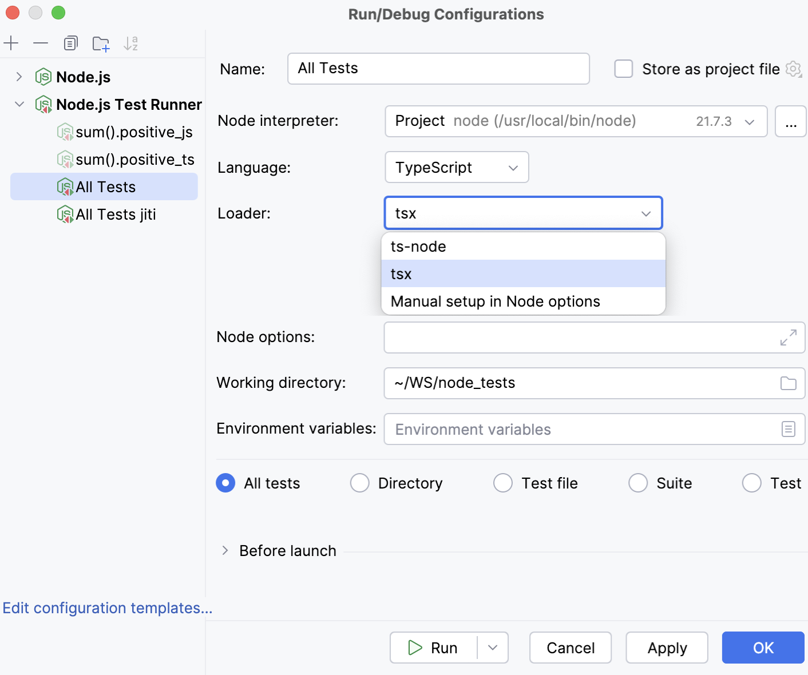Select the Directory test scope
Viewport: 808px width, 675px height.
(x=359, y=483)
